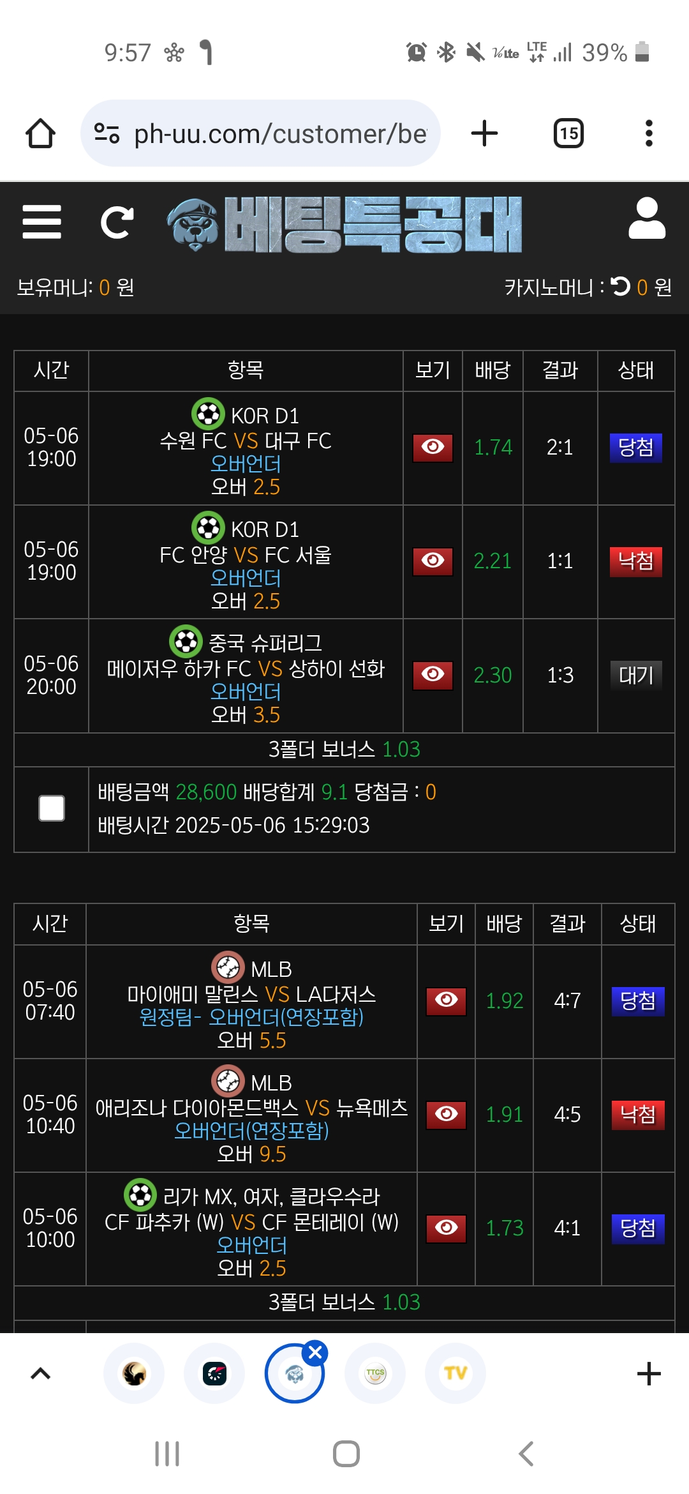Open the hamburger menu on the betting site

click(x=41, y=222)
